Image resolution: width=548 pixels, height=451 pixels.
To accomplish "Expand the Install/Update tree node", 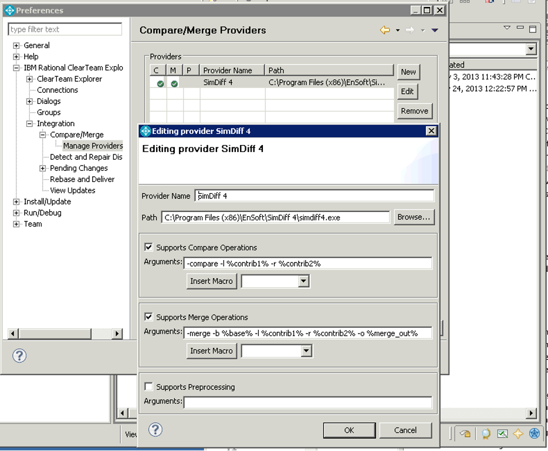I will (x=16, y=201).
